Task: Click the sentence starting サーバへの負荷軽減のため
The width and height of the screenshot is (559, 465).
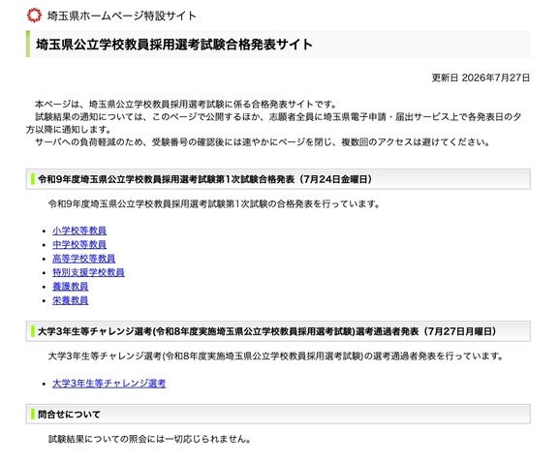Action: coord(263,142)
